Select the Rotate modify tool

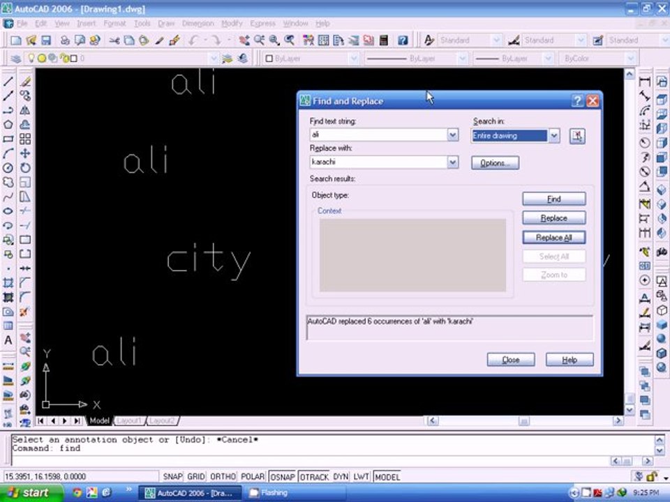coord(25,168)
